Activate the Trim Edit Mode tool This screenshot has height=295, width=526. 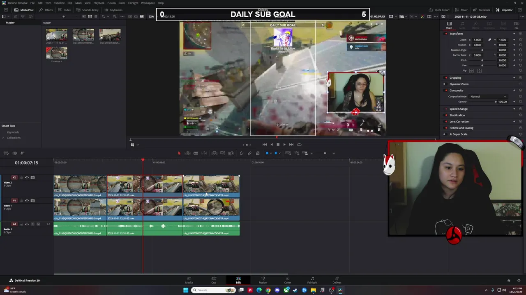click(x=187, y=153)
